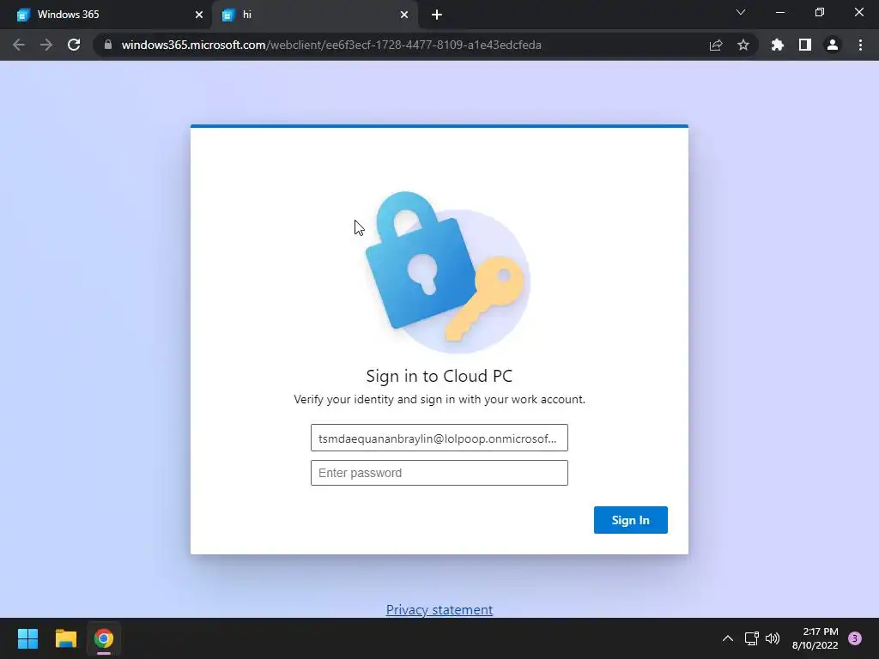The image size is (879, 659).
Task: Open the volume speaker icon
Action: click(x=773, y=638)
